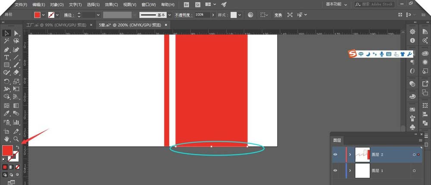This screenshot has height=185, width=431.
Task: Switch to the 工厂.ai document tab
Action: [x=55, y=25]
